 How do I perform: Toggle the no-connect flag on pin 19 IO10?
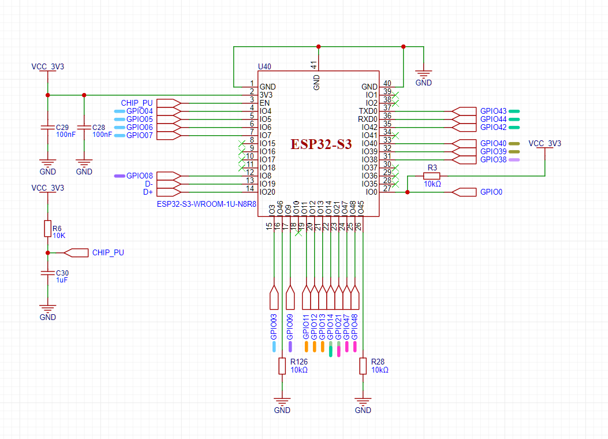(x=299, y=233)
